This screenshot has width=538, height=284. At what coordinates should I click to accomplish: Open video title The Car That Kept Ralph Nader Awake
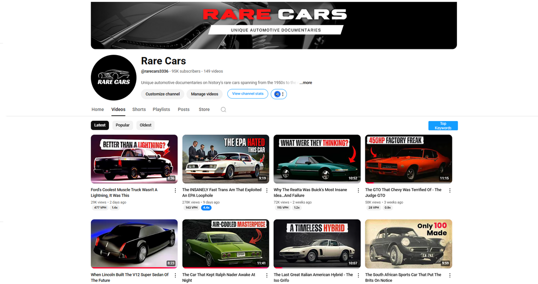219,277
